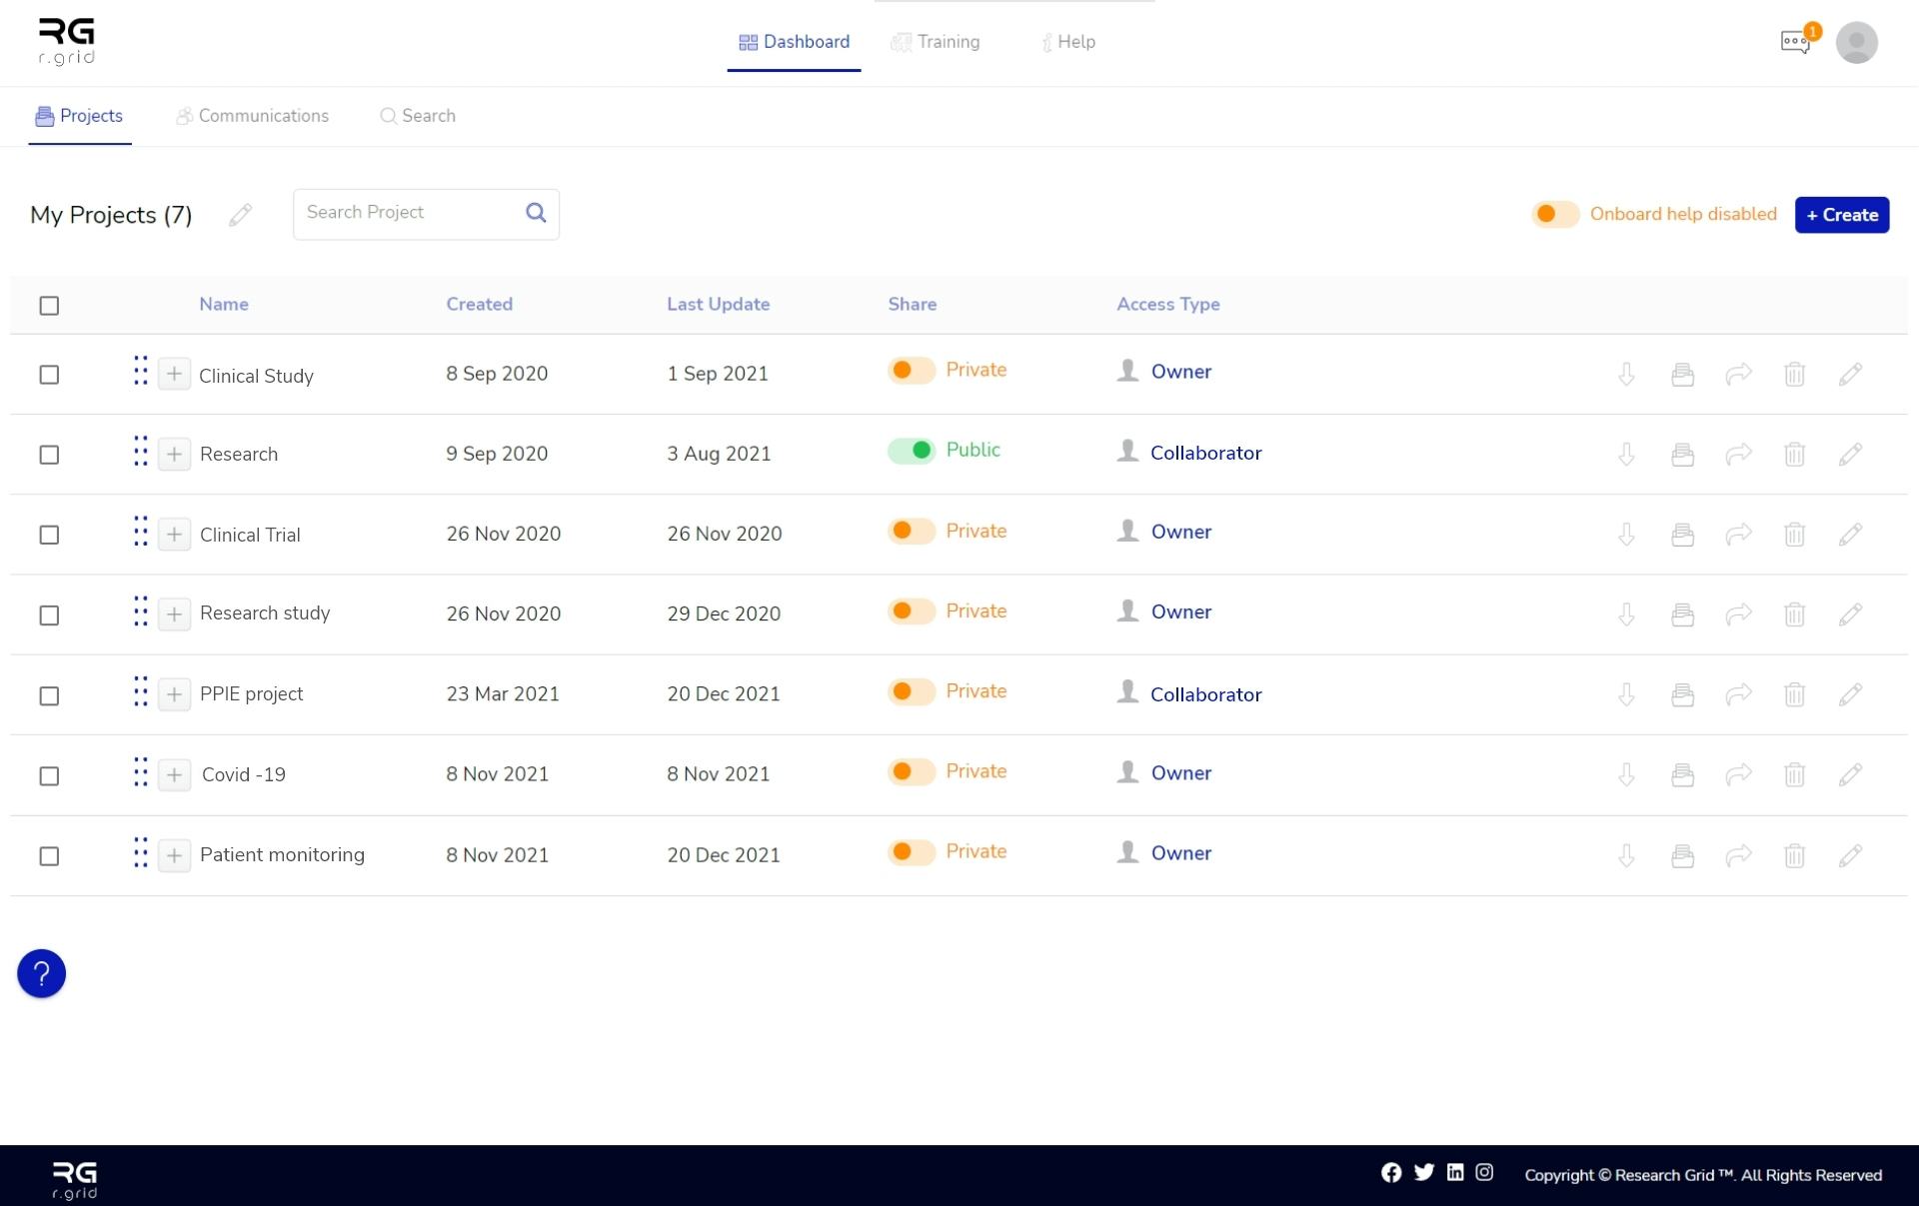Switch Research project from Public to Private
Screen dimensions: 1919x1206
(x=912, y=450)
